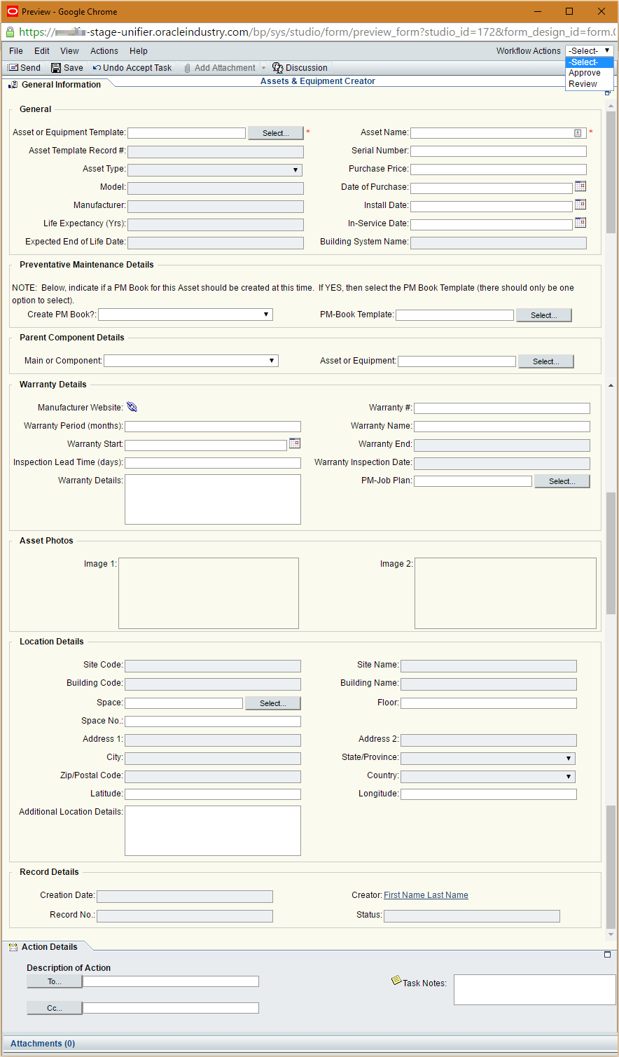This screenshot has height=1057, width=619.
Task: Click the Serial Number input field
Action: 498,151
